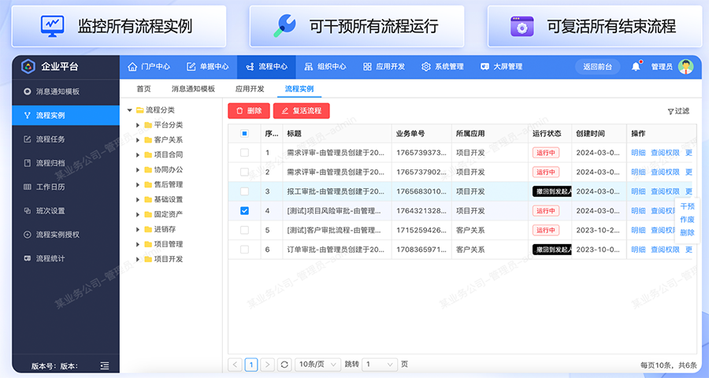
Task: Switch to the 应用开发 page tab
Action: [x=250, y=89]
